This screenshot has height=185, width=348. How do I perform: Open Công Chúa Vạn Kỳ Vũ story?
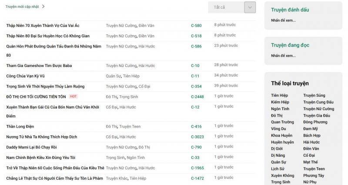tap(25, 76)
